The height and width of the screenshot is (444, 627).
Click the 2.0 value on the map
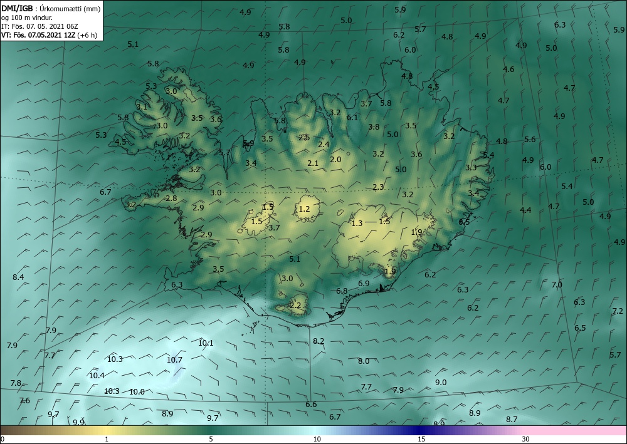[335, 159]
